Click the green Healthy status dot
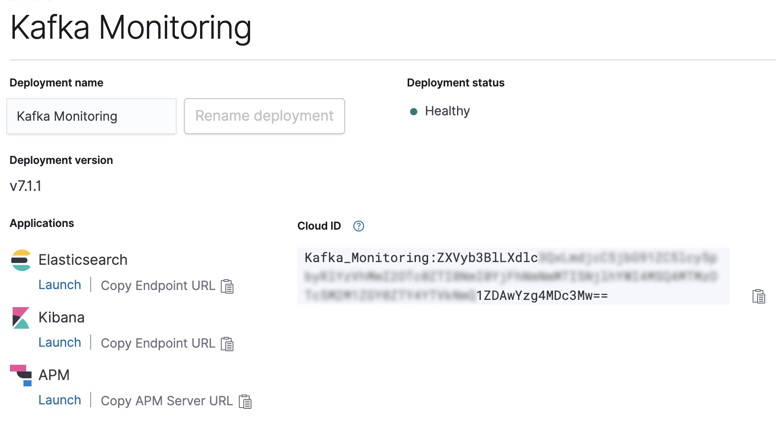 point(414,112)
